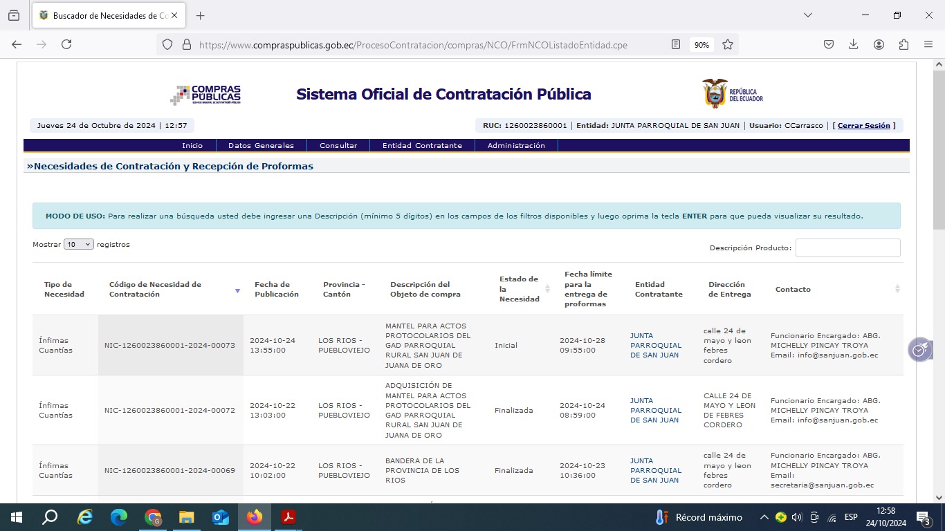Sort by Código de Necesidad column arrow

237,290
